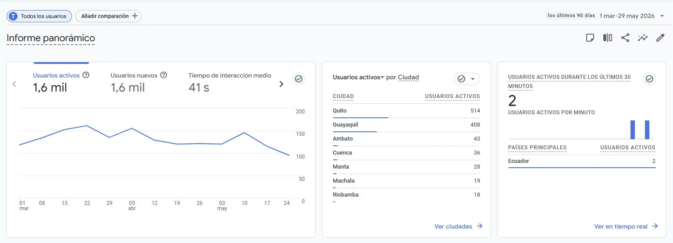Screen dimensions: 673x243
Task: Change the Ciudad dimension selector
Action: point(408,77)
